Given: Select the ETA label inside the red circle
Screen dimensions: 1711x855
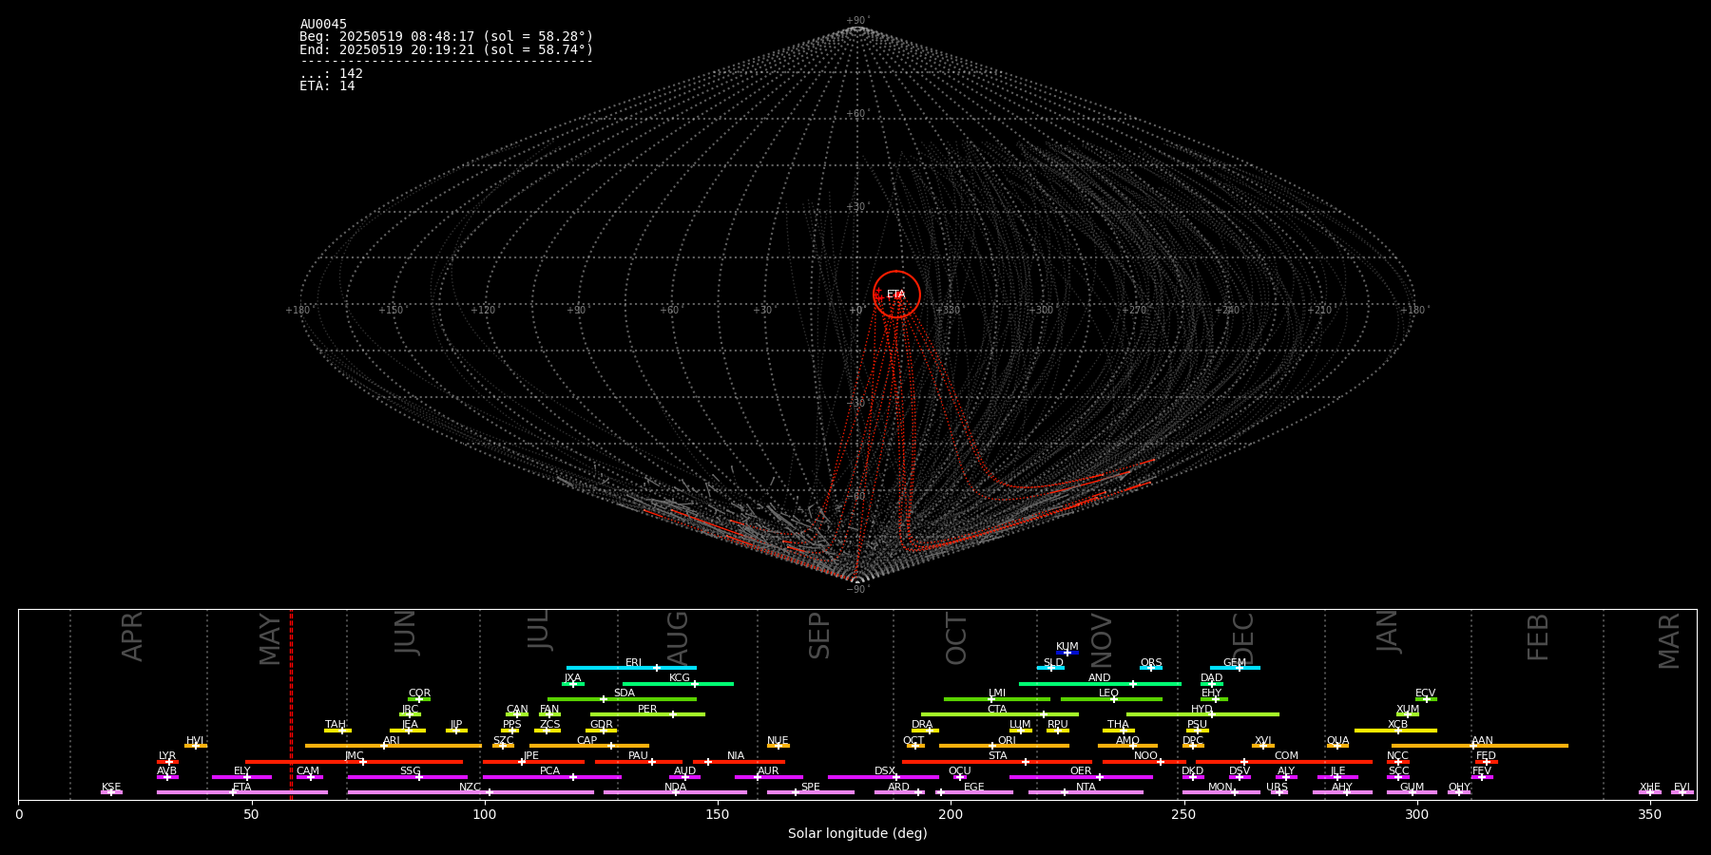Looking at the screenshot, I should (896, 294).
